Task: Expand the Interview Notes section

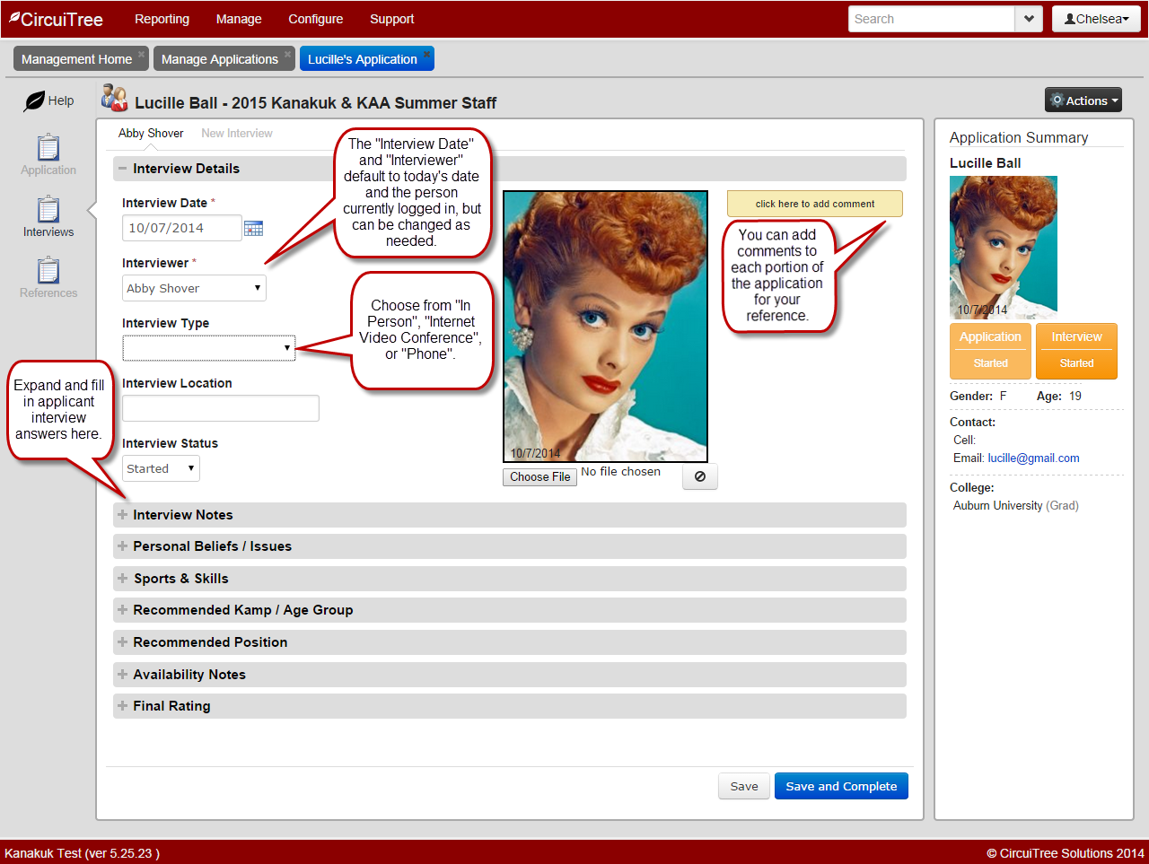Action: coord(123,515)
